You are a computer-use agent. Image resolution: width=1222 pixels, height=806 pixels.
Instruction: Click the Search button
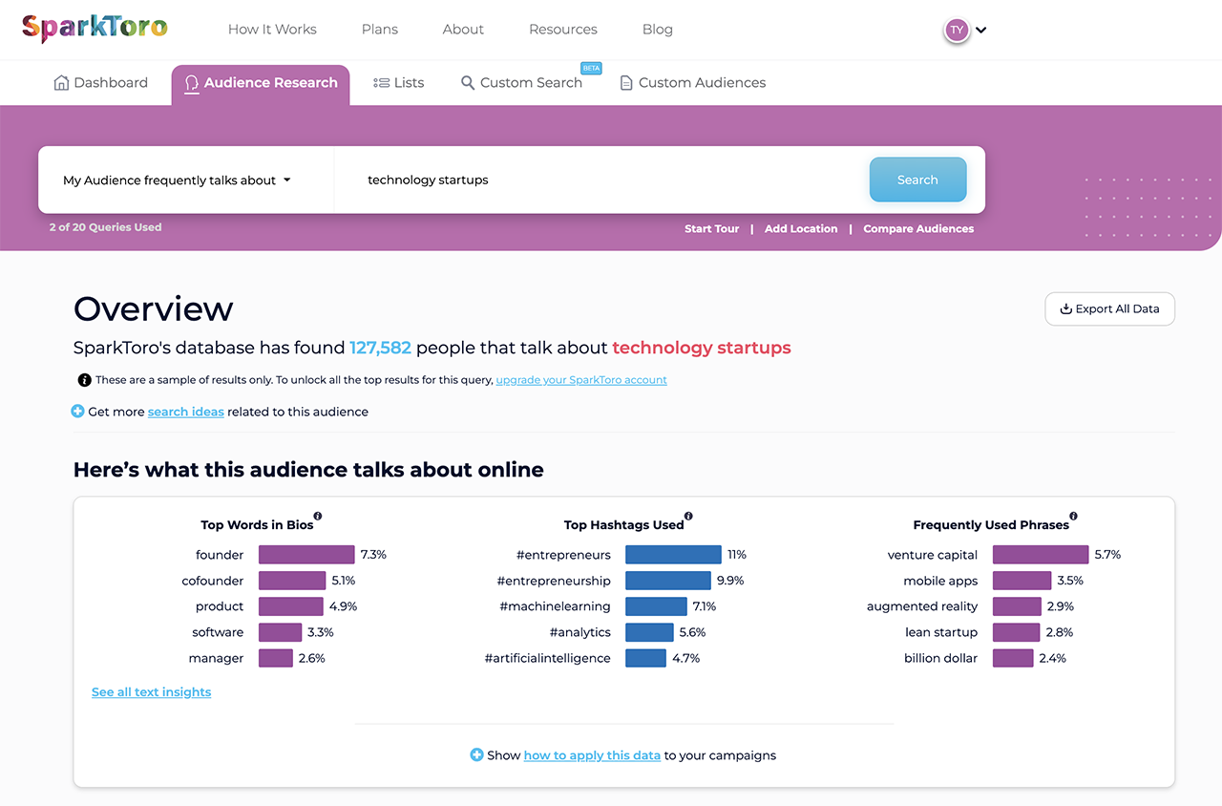917,180
